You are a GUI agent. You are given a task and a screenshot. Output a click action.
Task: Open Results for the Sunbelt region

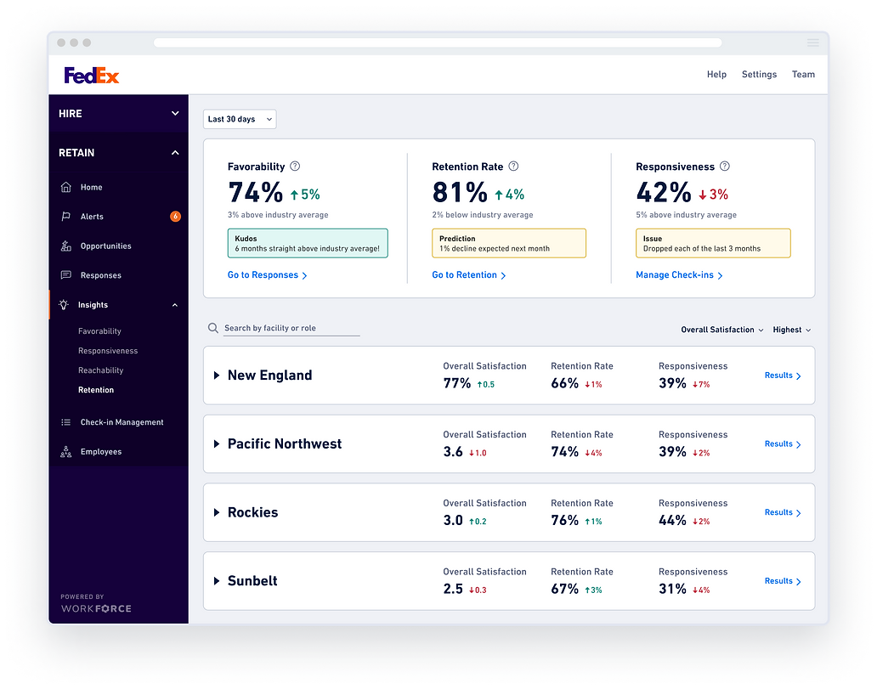coord(781,581)
